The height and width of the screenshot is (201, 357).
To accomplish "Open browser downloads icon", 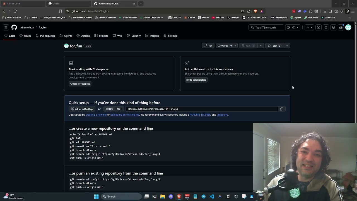I will click(x=325, y=11).
